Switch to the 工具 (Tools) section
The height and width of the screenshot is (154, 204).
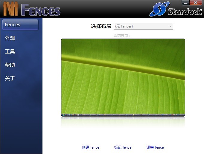coord(10,52)
